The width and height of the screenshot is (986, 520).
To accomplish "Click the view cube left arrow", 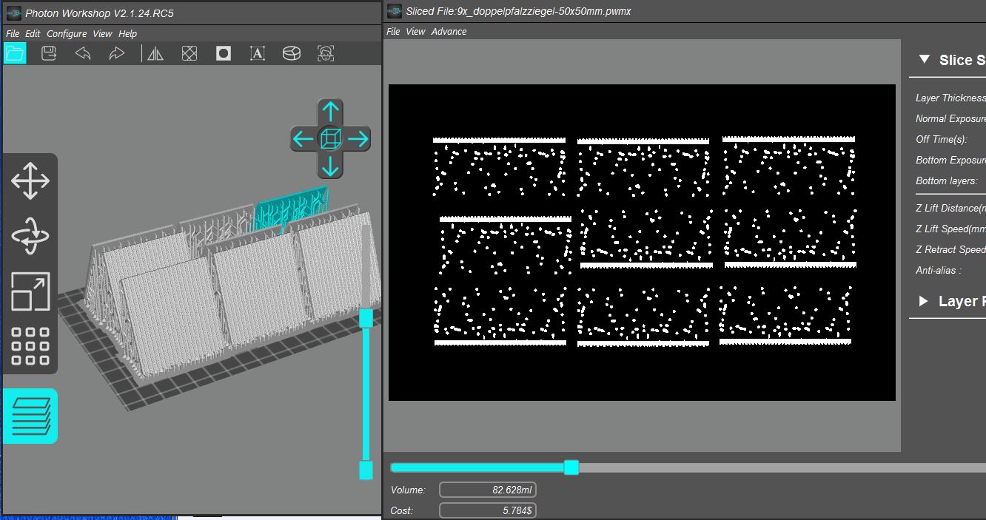I will click(x=303, y=138).
